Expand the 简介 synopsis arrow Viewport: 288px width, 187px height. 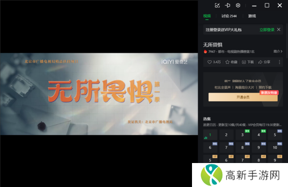tap(278, 51)
